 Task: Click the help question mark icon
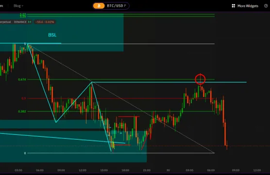pyautogui.click(x=266, y=6)
